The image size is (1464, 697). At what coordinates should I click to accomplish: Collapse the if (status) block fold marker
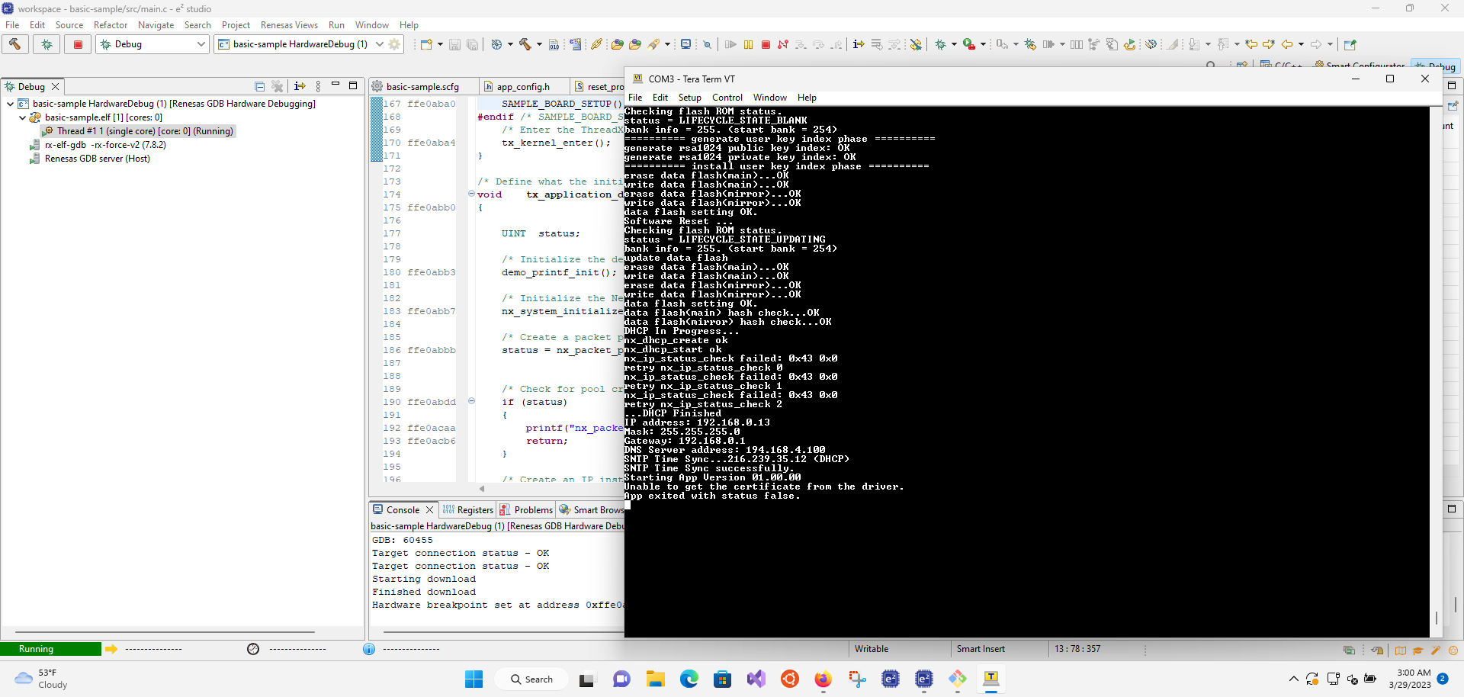pyautogui.click(x=471, y=401)
